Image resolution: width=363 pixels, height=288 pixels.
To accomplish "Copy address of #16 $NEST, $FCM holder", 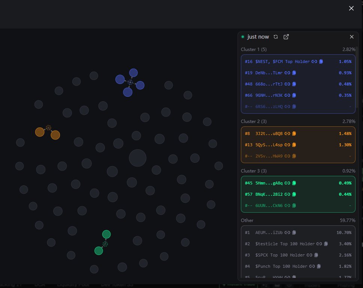I will click(x=321, y=61).
